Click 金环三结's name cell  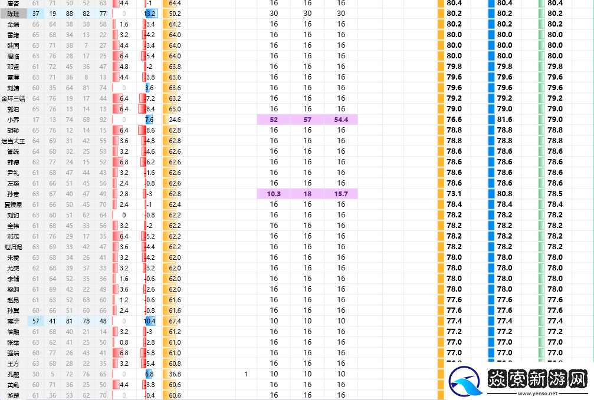[14, 98]
